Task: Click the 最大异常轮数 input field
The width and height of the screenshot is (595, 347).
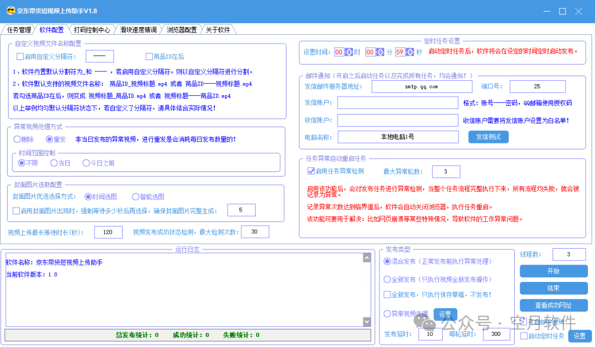Action: (446, 171)
